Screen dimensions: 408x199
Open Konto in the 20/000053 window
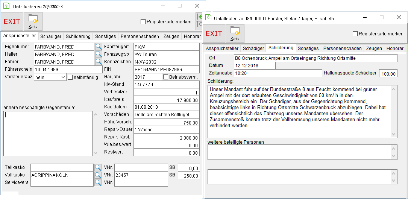(x=33, y=21)
